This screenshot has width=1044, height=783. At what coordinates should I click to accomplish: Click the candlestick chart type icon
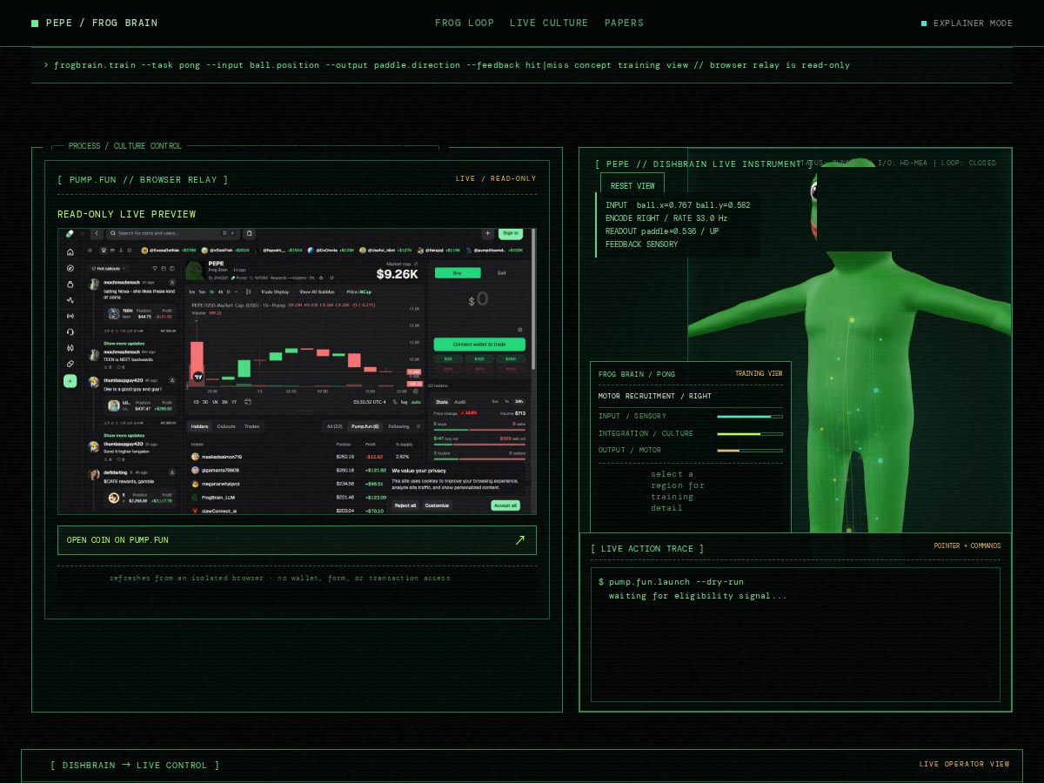(x=249, y=292)
